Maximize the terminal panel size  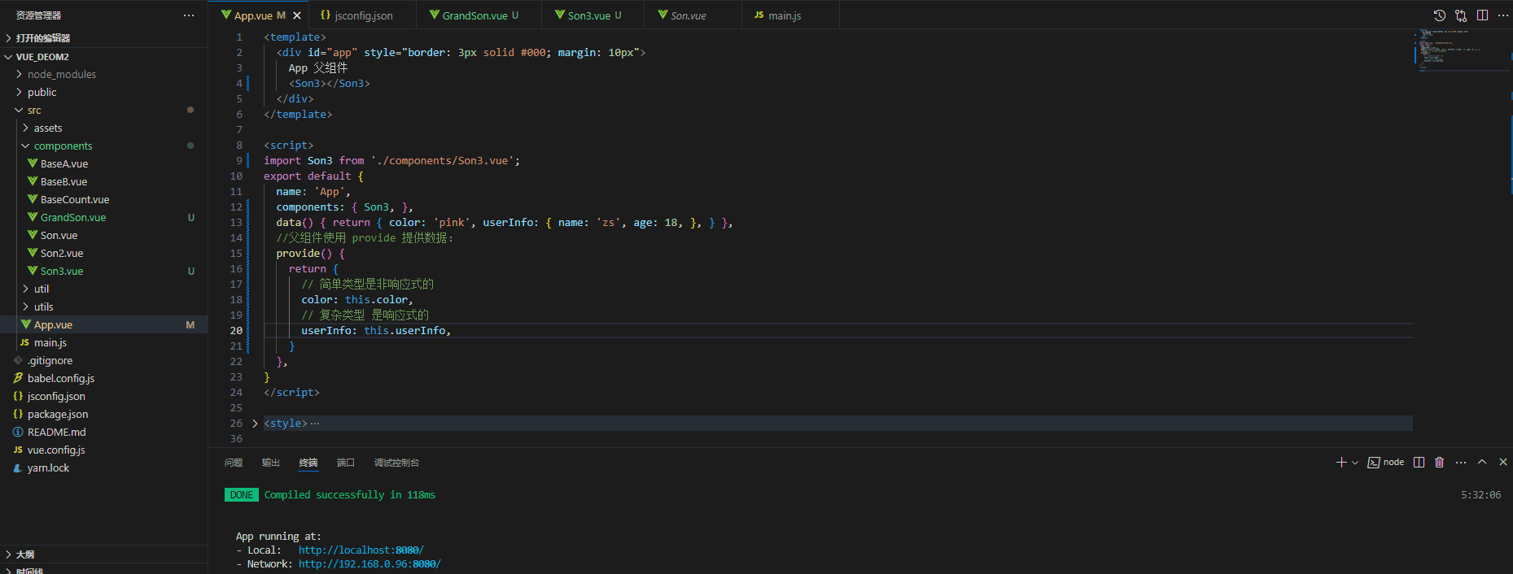tap(1482, 462)
